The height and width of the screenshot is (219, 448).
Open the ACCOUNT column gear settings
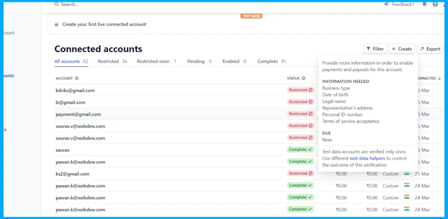77,78
